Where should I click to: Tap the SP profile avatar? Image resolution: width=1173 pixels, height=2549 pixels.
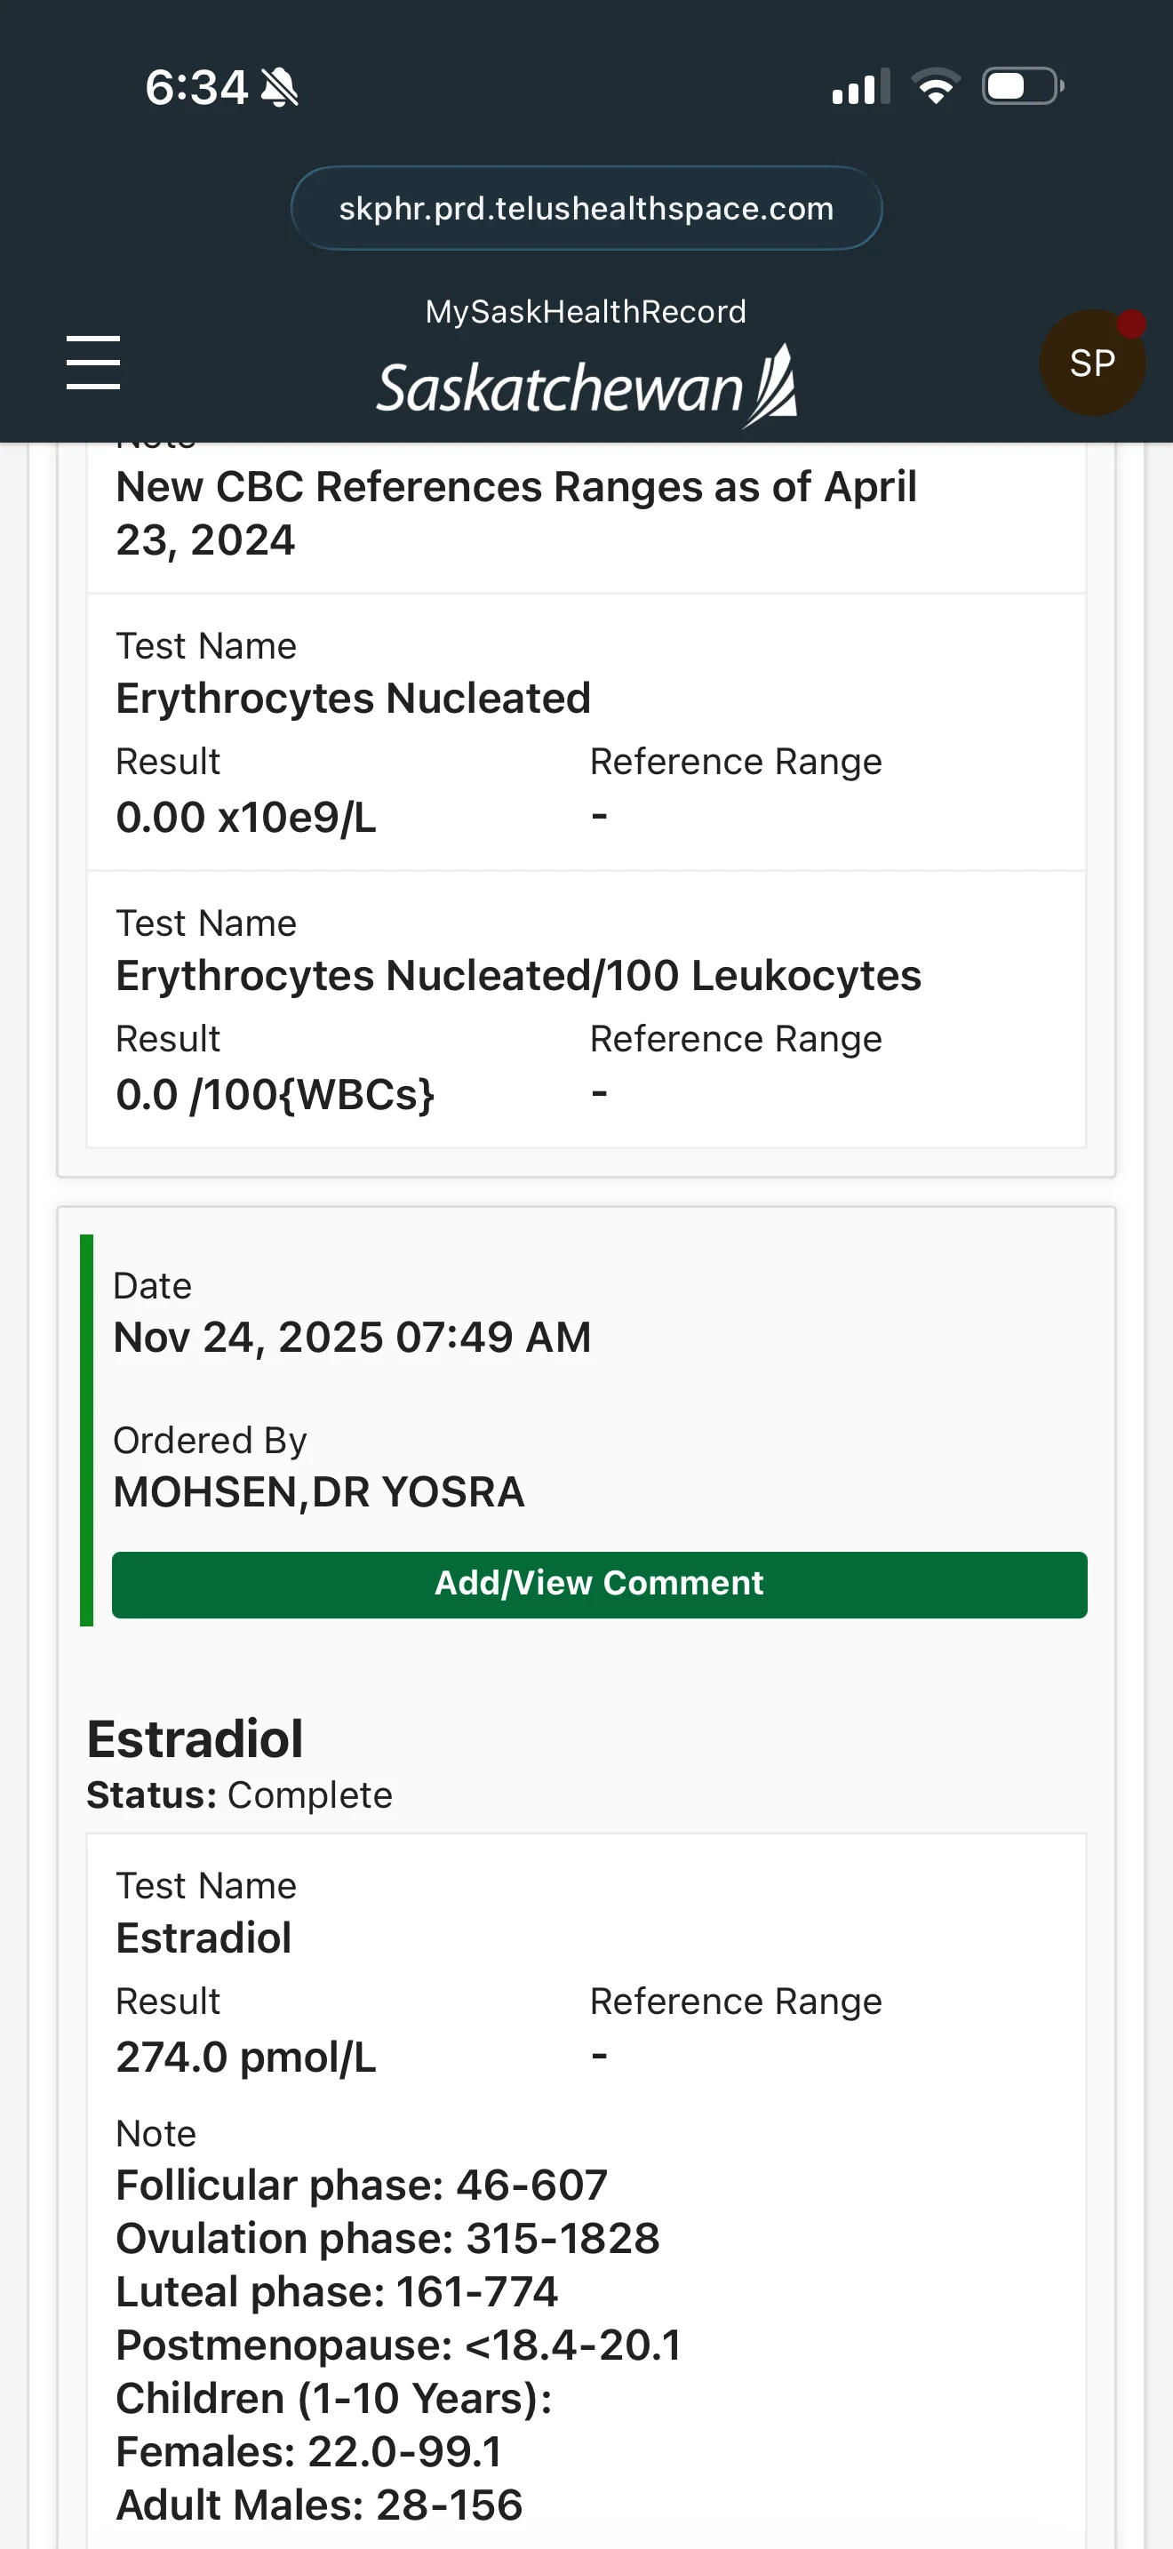(x=1092, y=364)
